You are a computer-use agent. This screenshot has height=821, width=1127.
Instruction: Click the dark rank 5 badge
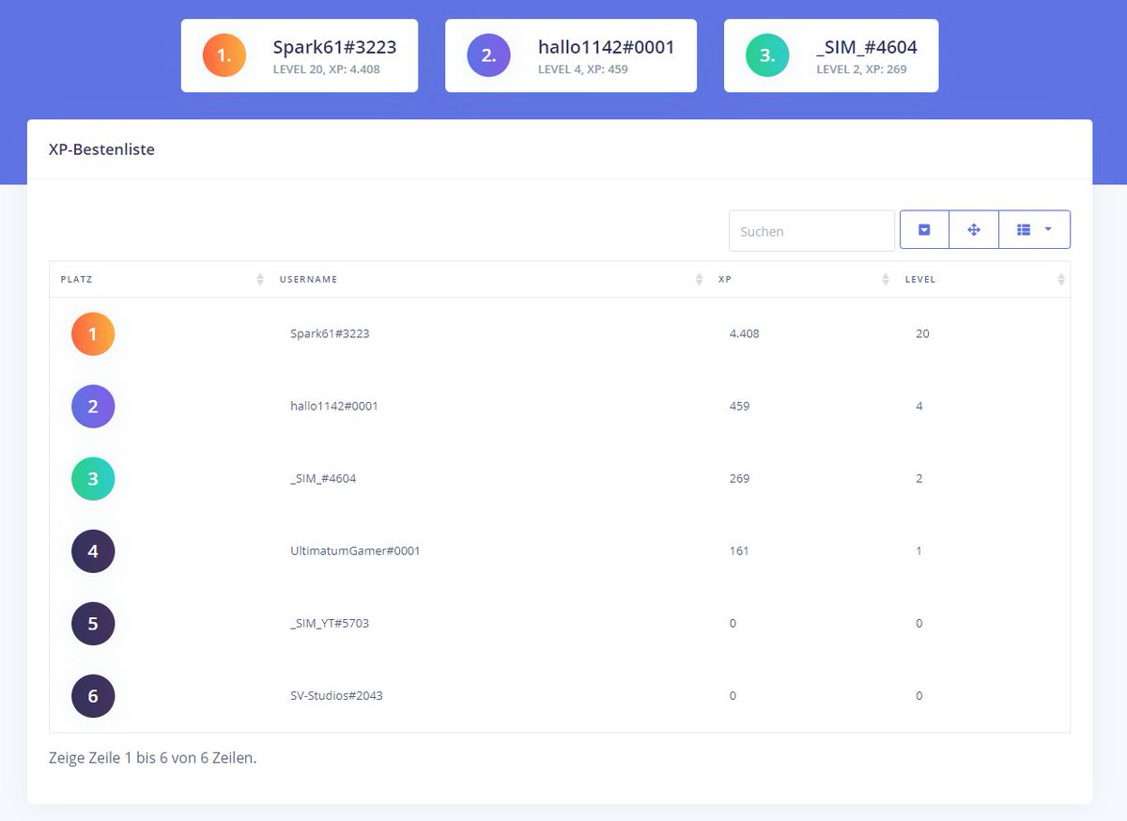(93, 623)
